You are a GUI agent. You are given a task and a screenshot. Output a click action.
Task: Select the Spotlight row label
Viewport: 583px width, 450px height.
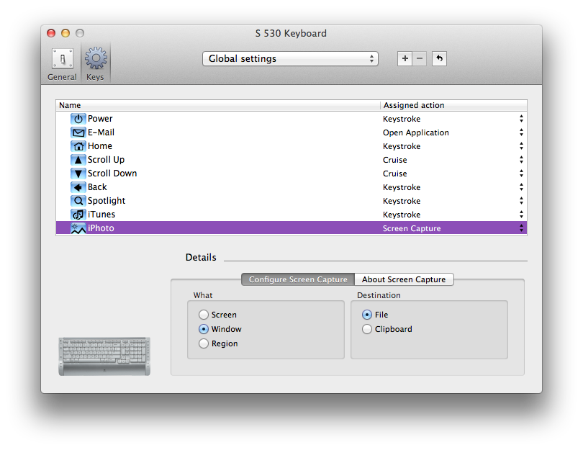pos(107,201)
